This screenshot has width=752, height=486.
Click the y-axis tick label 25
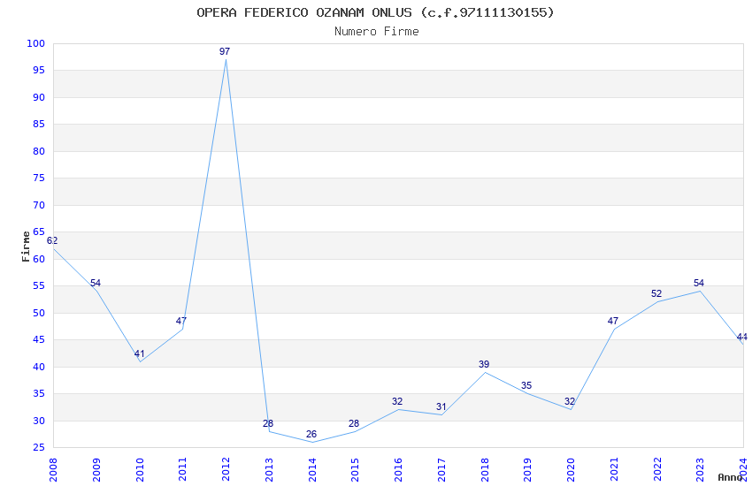(x=38, y=448)
